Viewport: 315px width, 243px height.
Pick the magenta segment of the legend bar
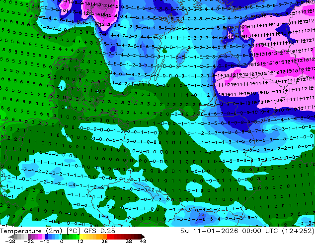(x=40, y=237)
